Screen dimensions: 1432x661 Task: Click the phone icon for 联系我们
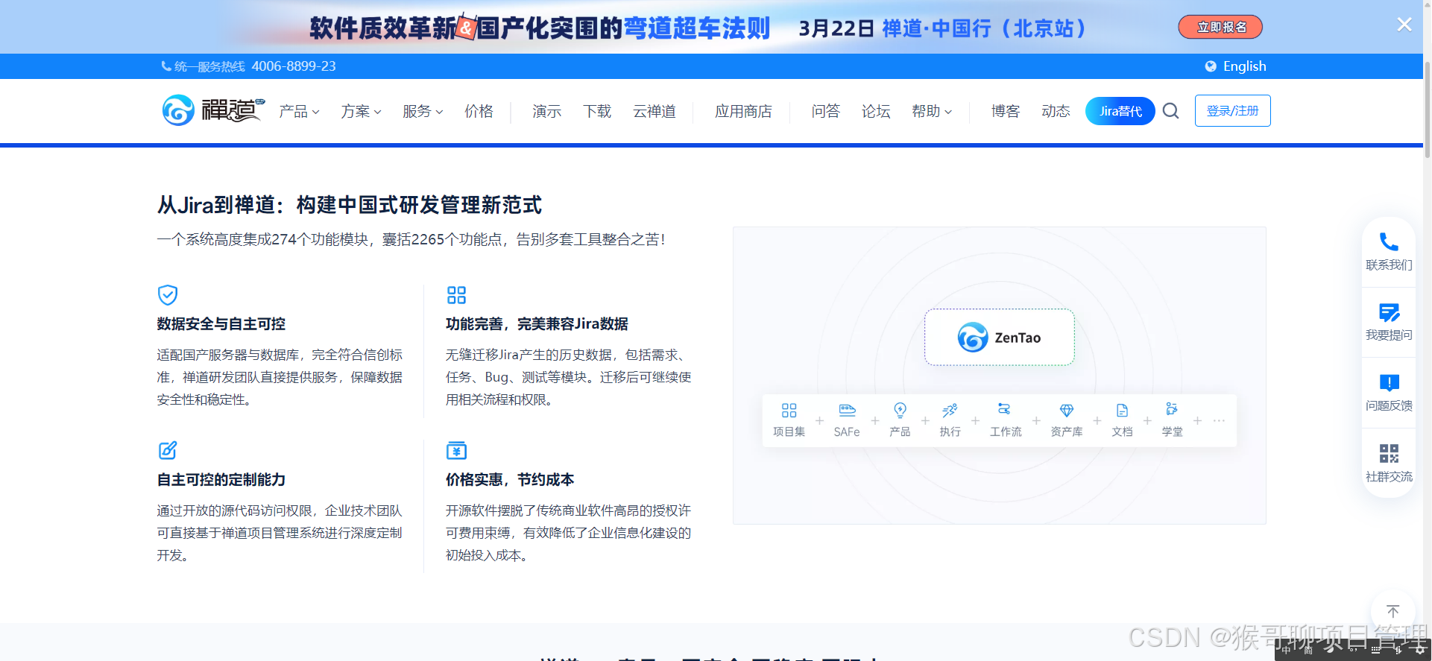point(1389,241)
